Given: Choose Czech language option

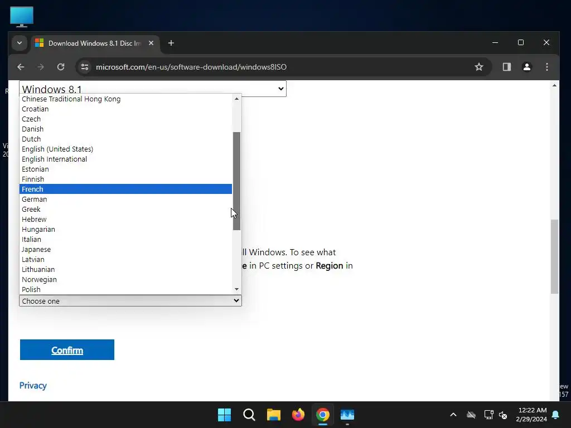Looking at the screenshot, I should [x=125, y=119].
